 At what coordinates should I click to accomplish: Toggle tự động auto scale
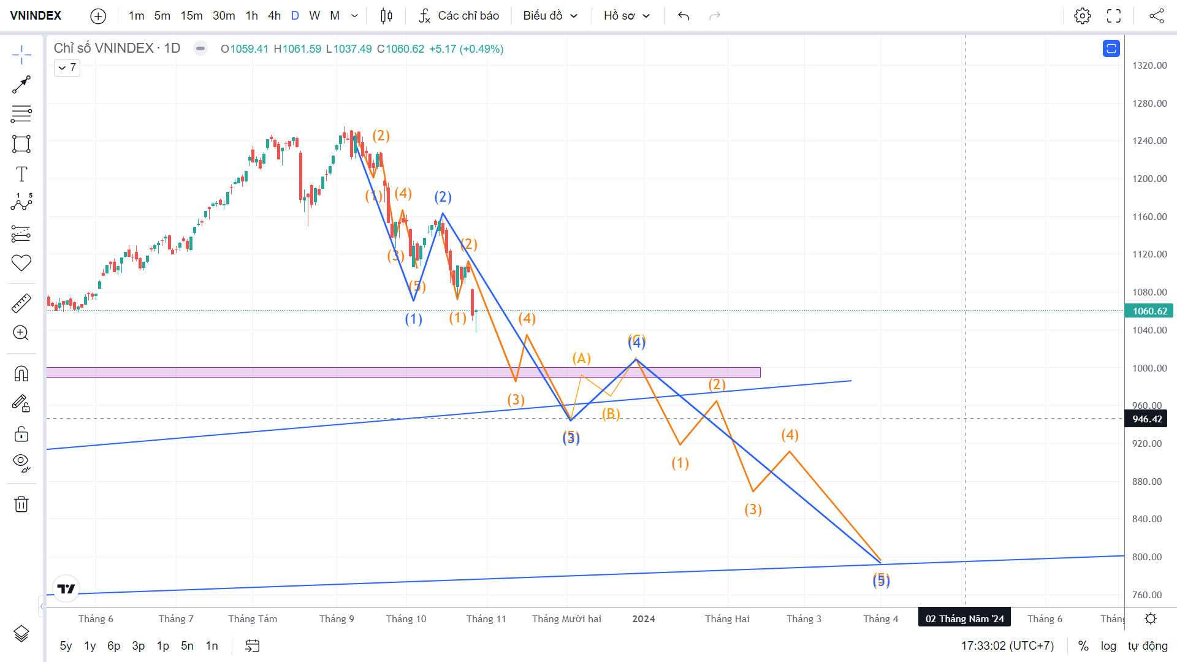(x=1148, y=646)
